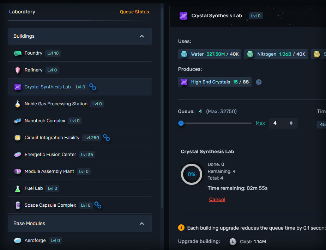This screenshot has width=326, height=250.
Task: Click the 0% circular progress indicator
Action: [192, 174]
